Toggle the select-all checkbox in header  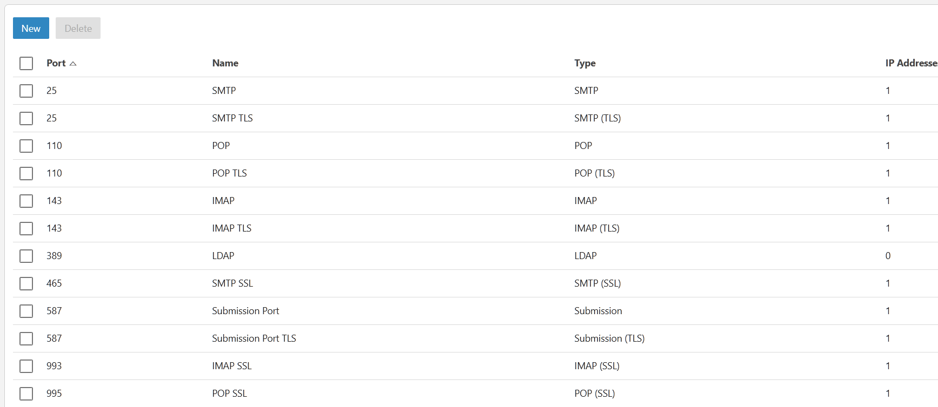[26, 64]
